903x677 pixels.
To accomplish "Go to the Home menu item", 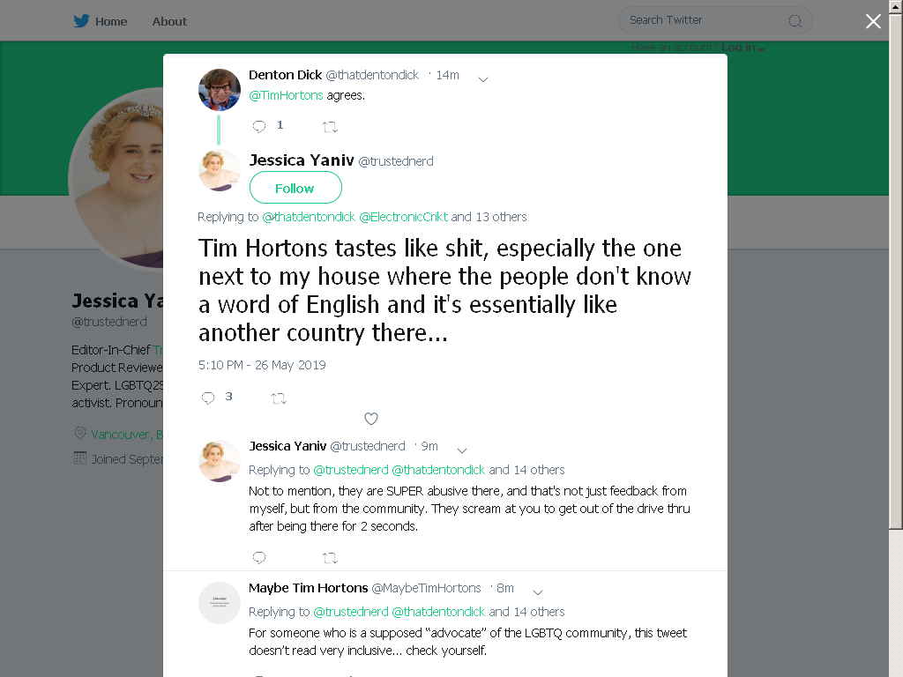I will [x=110, y=22].
